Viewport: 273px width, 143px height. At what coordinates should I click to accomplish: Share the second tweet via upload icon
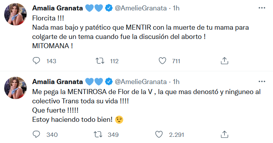point(224,135)
